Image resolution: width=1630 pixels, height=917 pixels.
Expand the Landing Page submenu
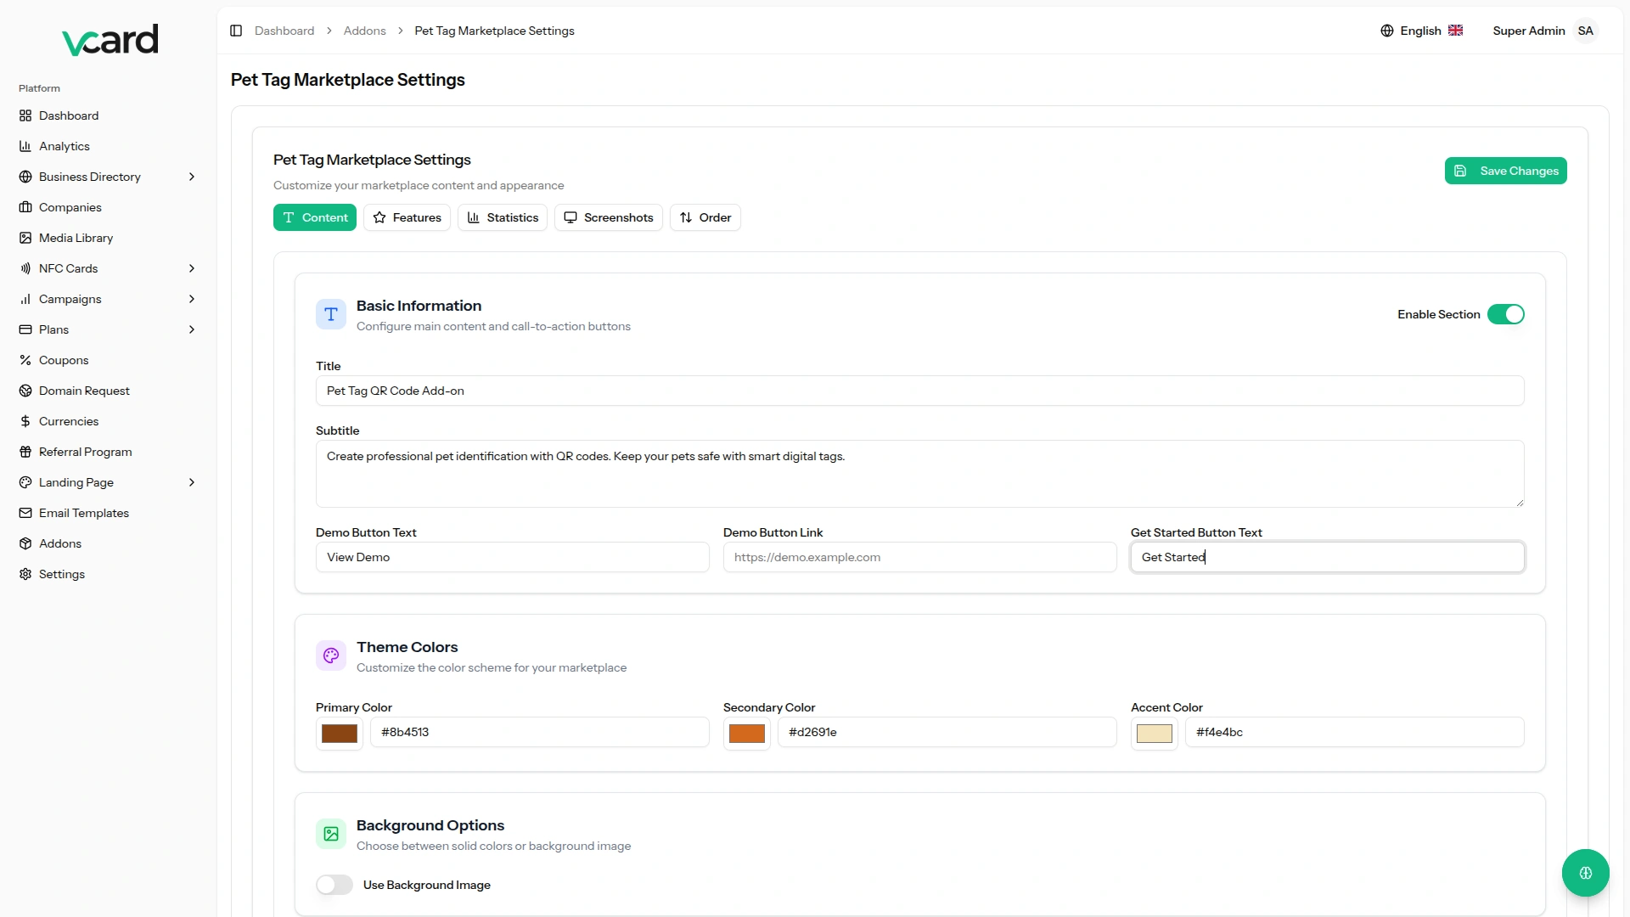coord(192,482)
